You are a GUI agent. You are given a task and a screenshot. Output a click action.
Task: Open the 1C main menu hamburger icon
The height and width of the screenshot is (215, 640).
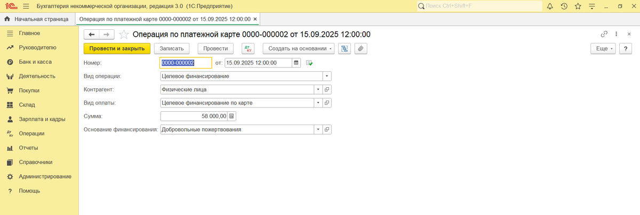coord(26,6)
